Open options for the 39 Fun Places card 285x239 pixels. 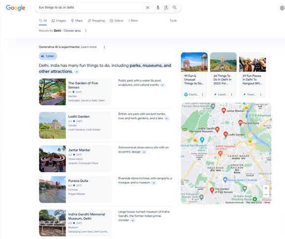tap(261, 95)
